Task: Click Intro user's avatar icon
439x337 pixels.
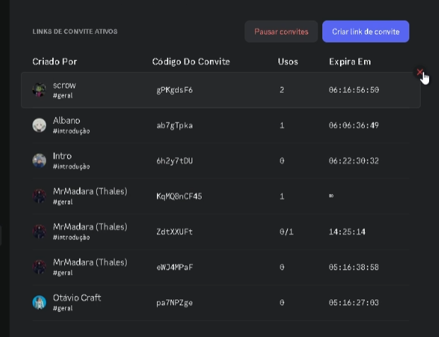Action: (x=39, y=161)
